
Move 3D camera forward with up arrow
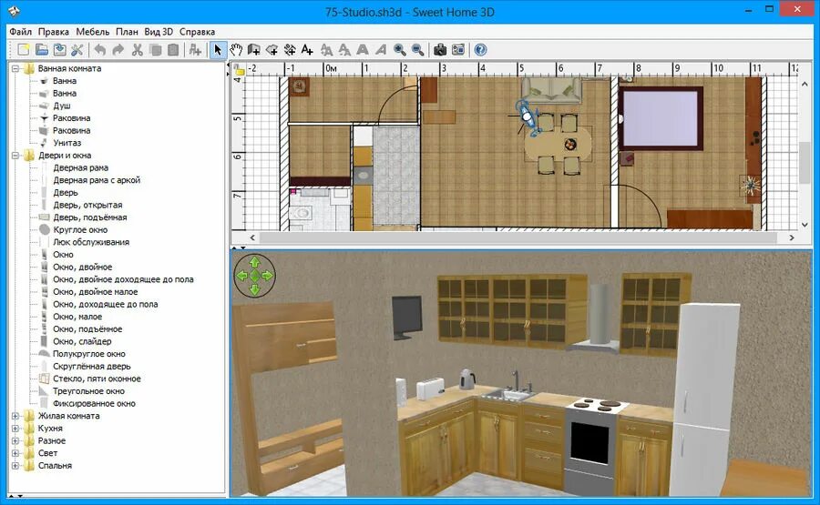point(255,262)
